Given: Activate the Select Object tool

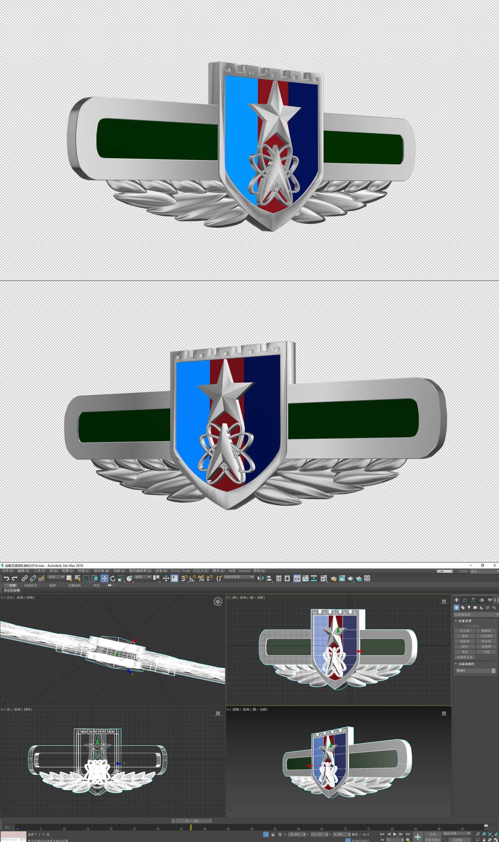Looking at the screenshot, I should 69,578.
